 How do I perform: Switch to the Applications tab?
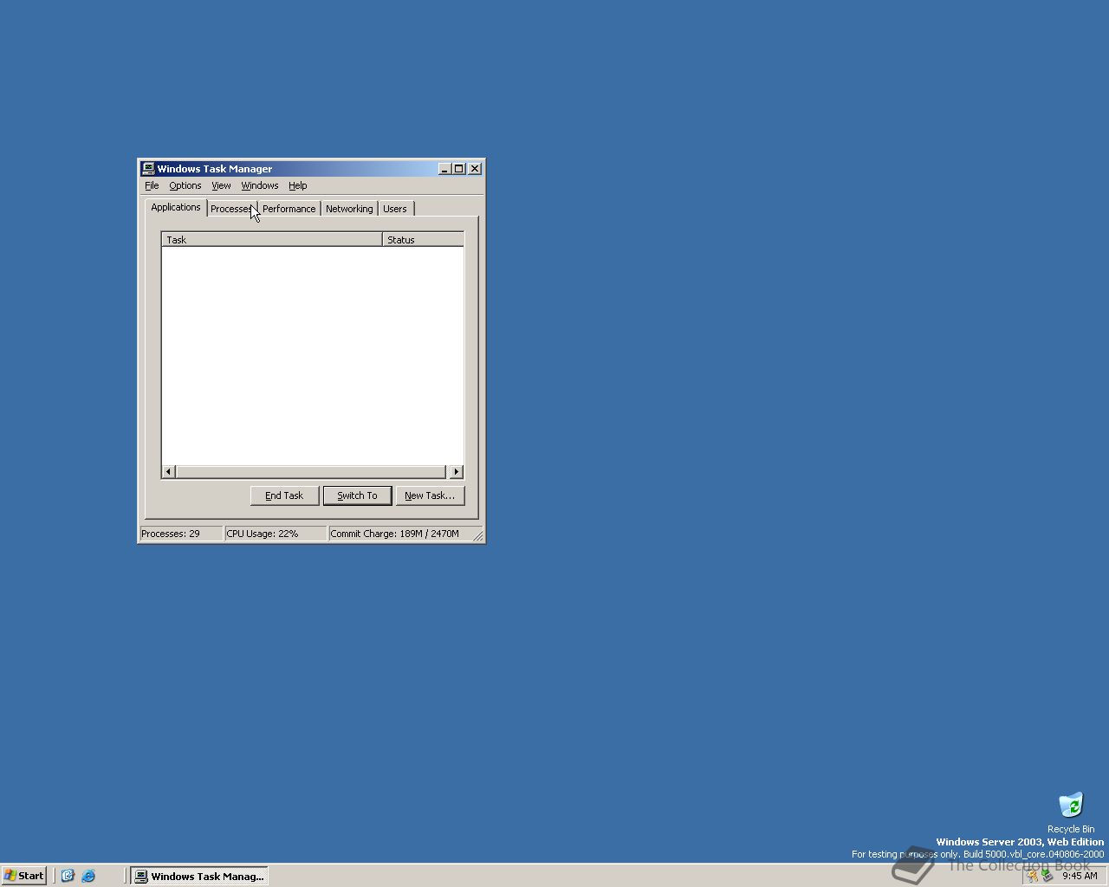176,207
